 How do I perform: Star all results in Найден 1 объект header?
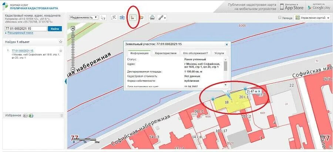point(61,42)
